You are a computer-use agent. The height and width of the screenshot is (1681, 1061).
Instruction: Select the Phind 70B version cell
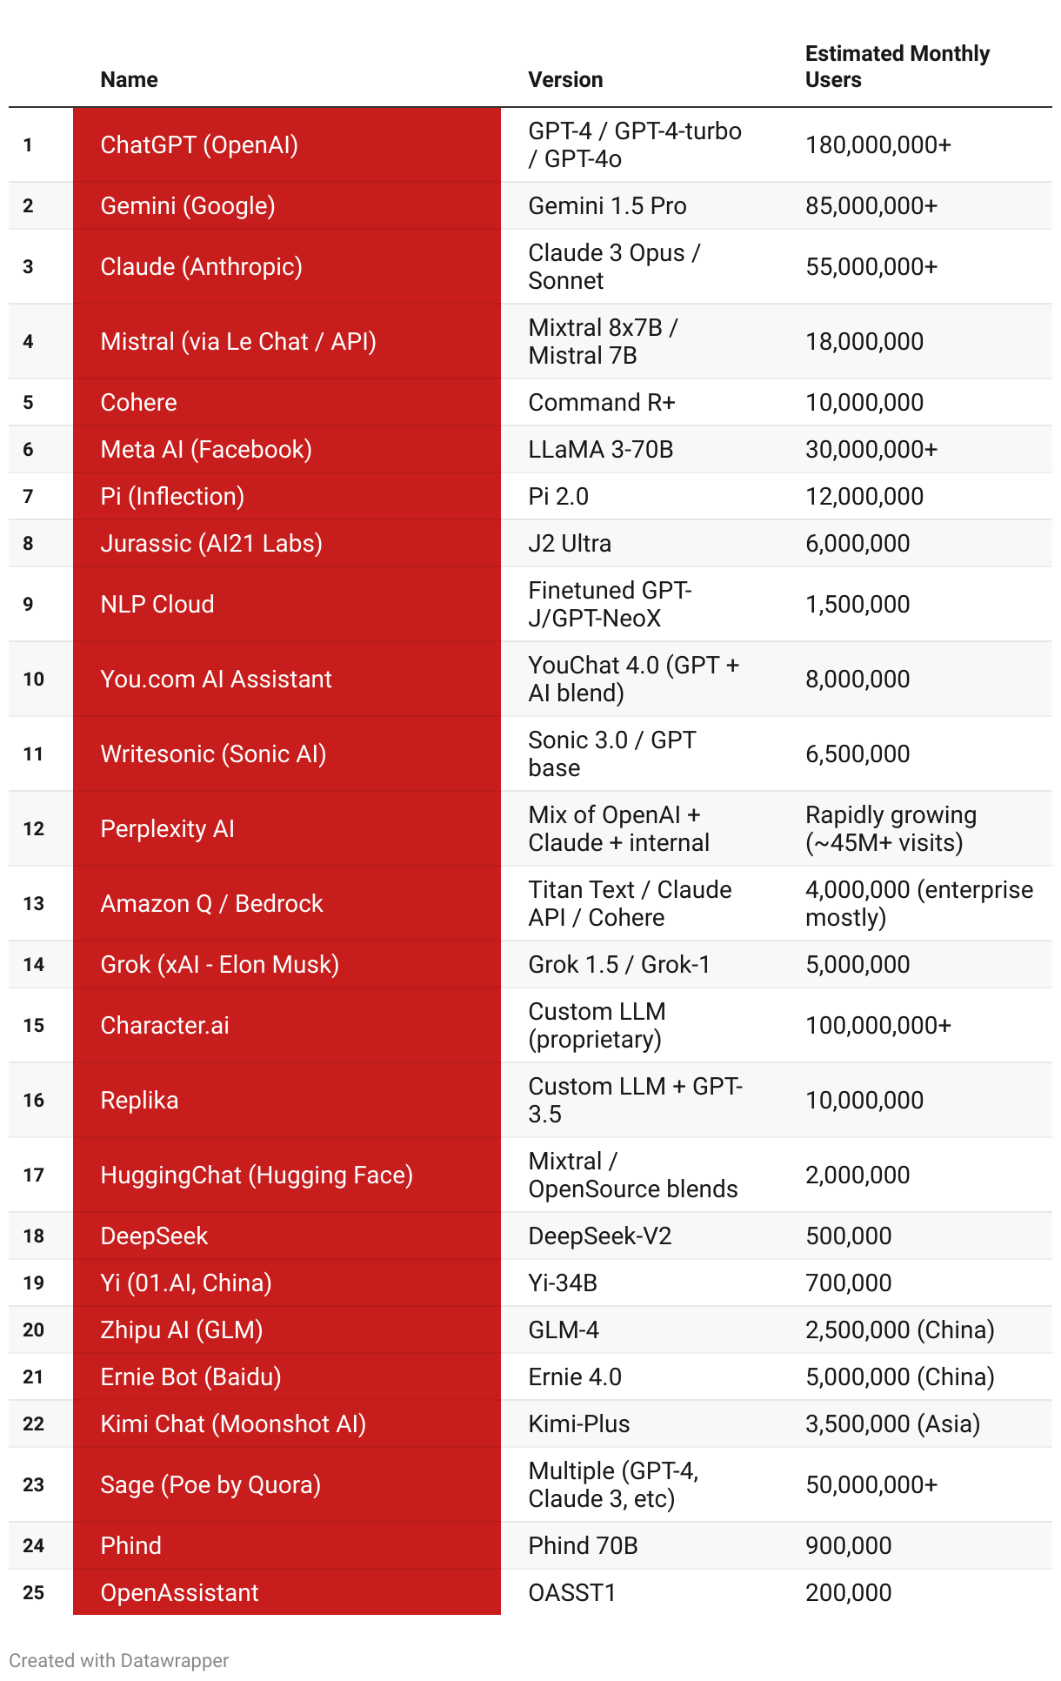(583, 1546)
